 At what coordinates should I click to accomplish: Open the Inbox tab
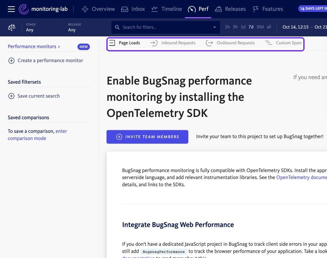[138, 9]
